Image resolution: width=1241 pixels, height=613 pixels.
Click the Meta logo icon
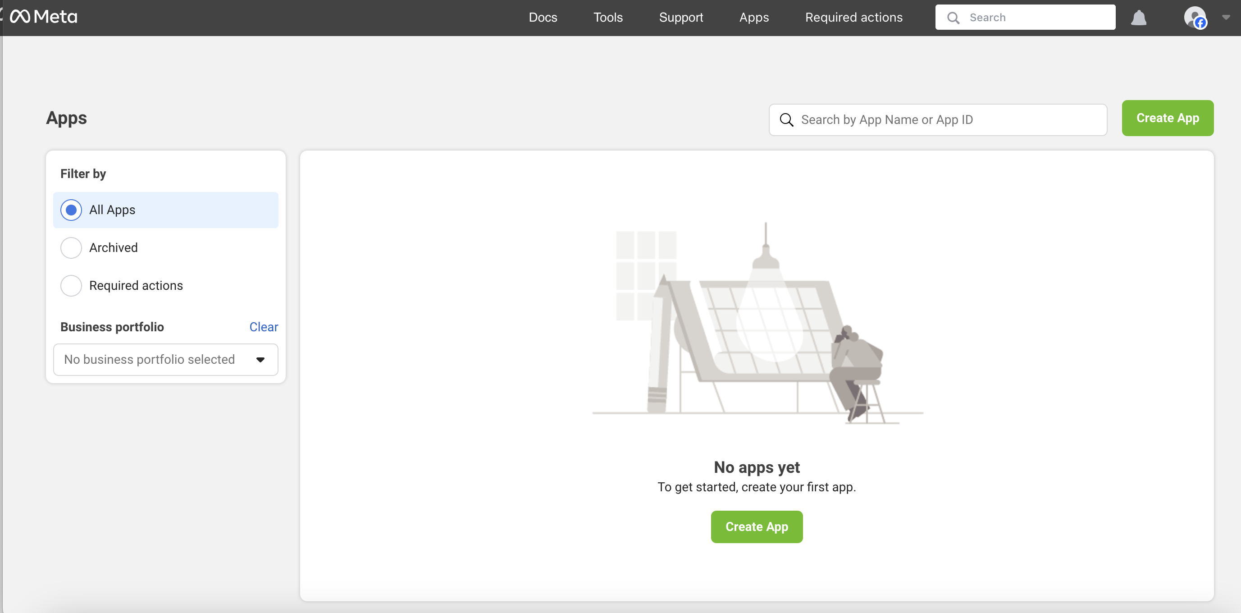[20, 17]
